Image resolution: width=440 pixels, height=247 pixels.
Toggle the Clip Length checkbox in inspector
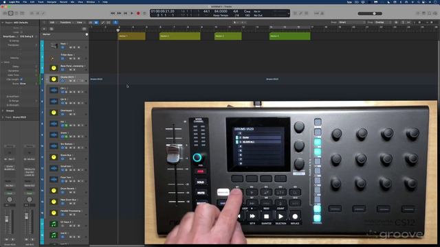point(21,80)
